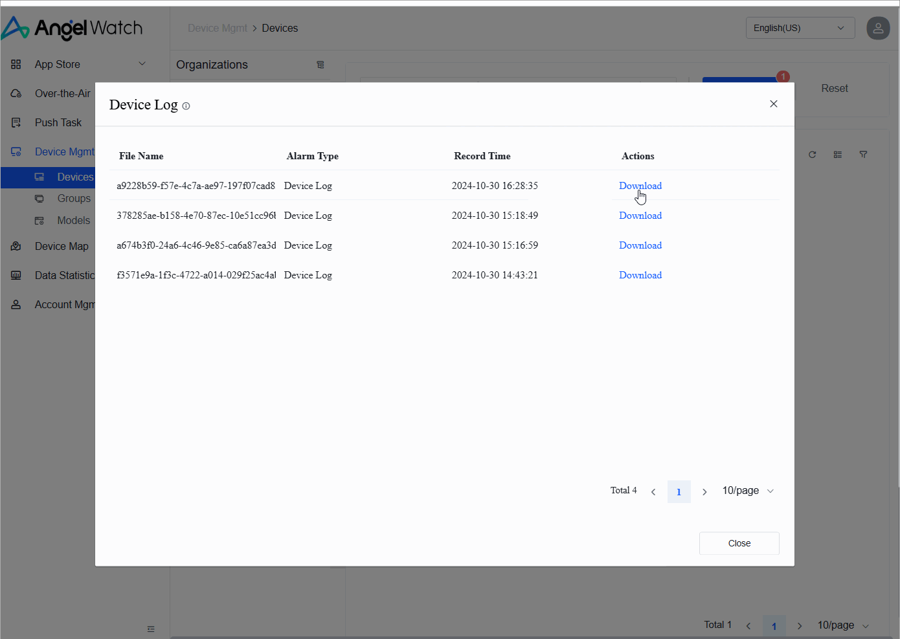
Task: Click the AngelWatch logo
Action: point(72,28)
